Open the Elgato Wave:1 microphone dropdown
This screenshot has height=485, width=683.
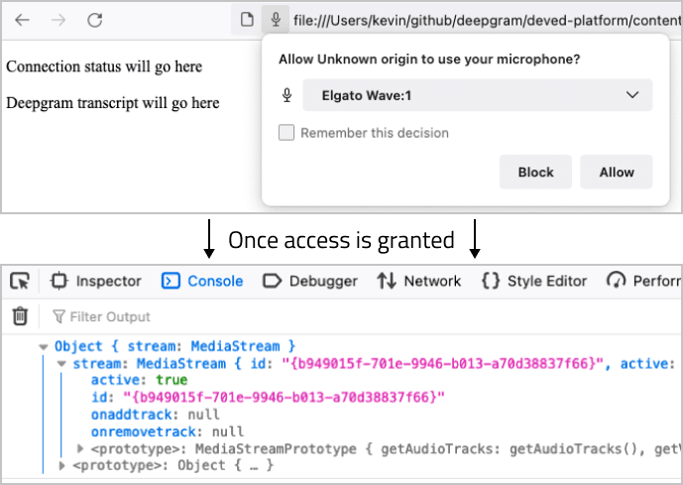478,95
